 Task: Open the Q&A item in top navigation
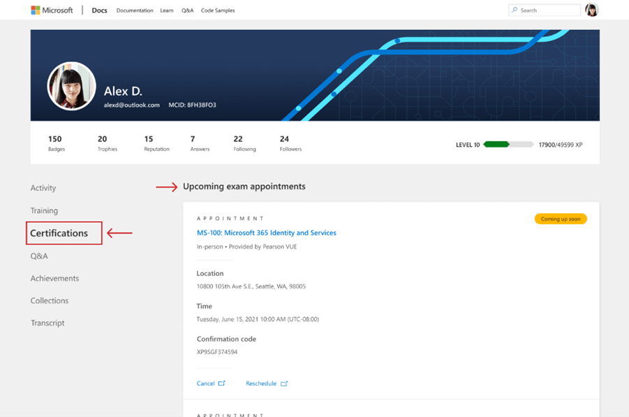click(x=187, y=10)
